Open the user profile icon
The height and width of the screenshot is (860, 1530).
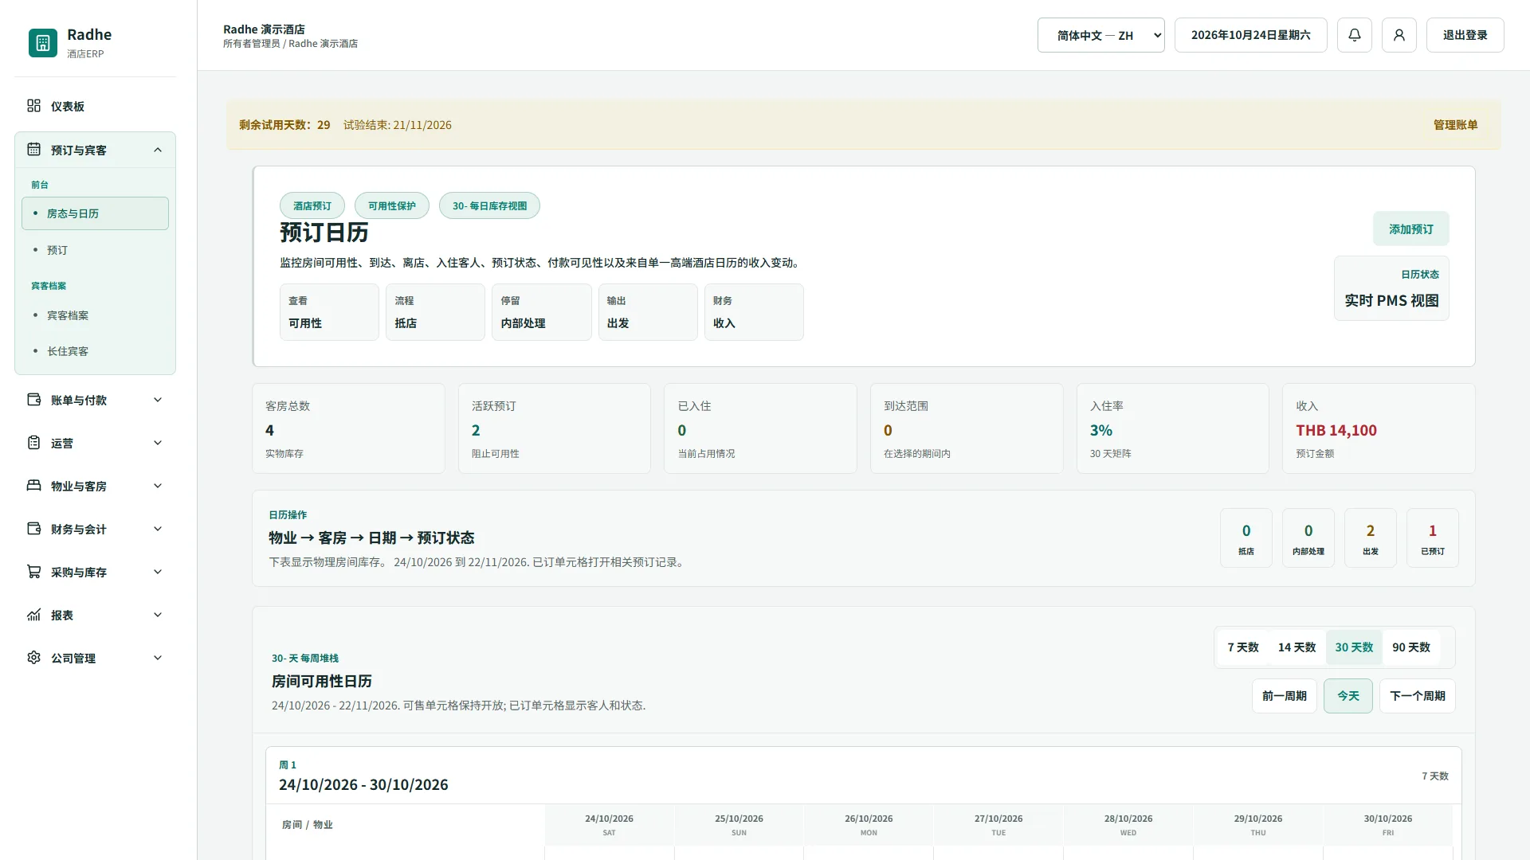[1399, 35]
